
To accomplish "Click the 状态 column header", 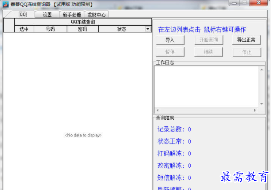I will point(122,29).
